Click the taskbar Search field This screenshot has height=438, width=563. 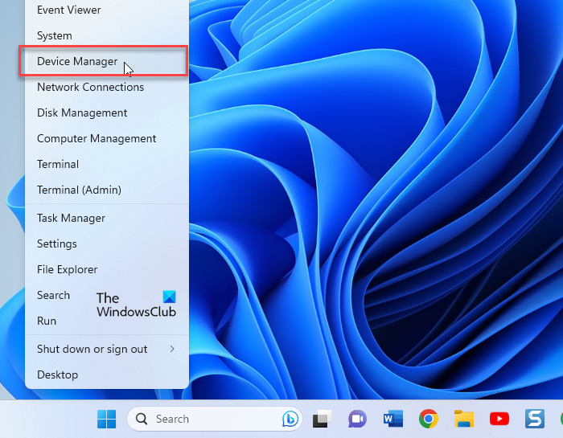pos(215,419)
